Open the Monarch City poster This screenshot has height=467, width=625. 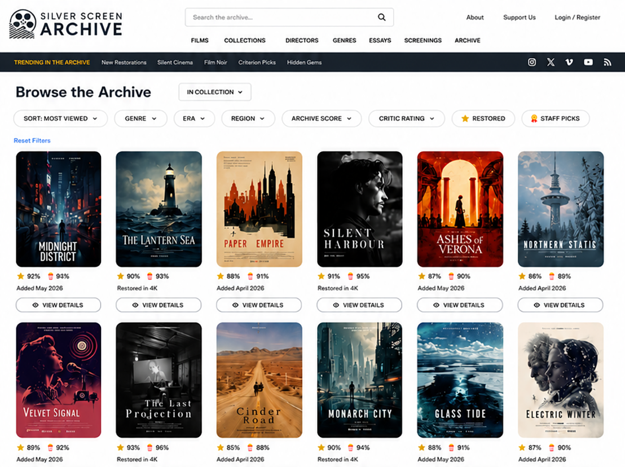359,380
